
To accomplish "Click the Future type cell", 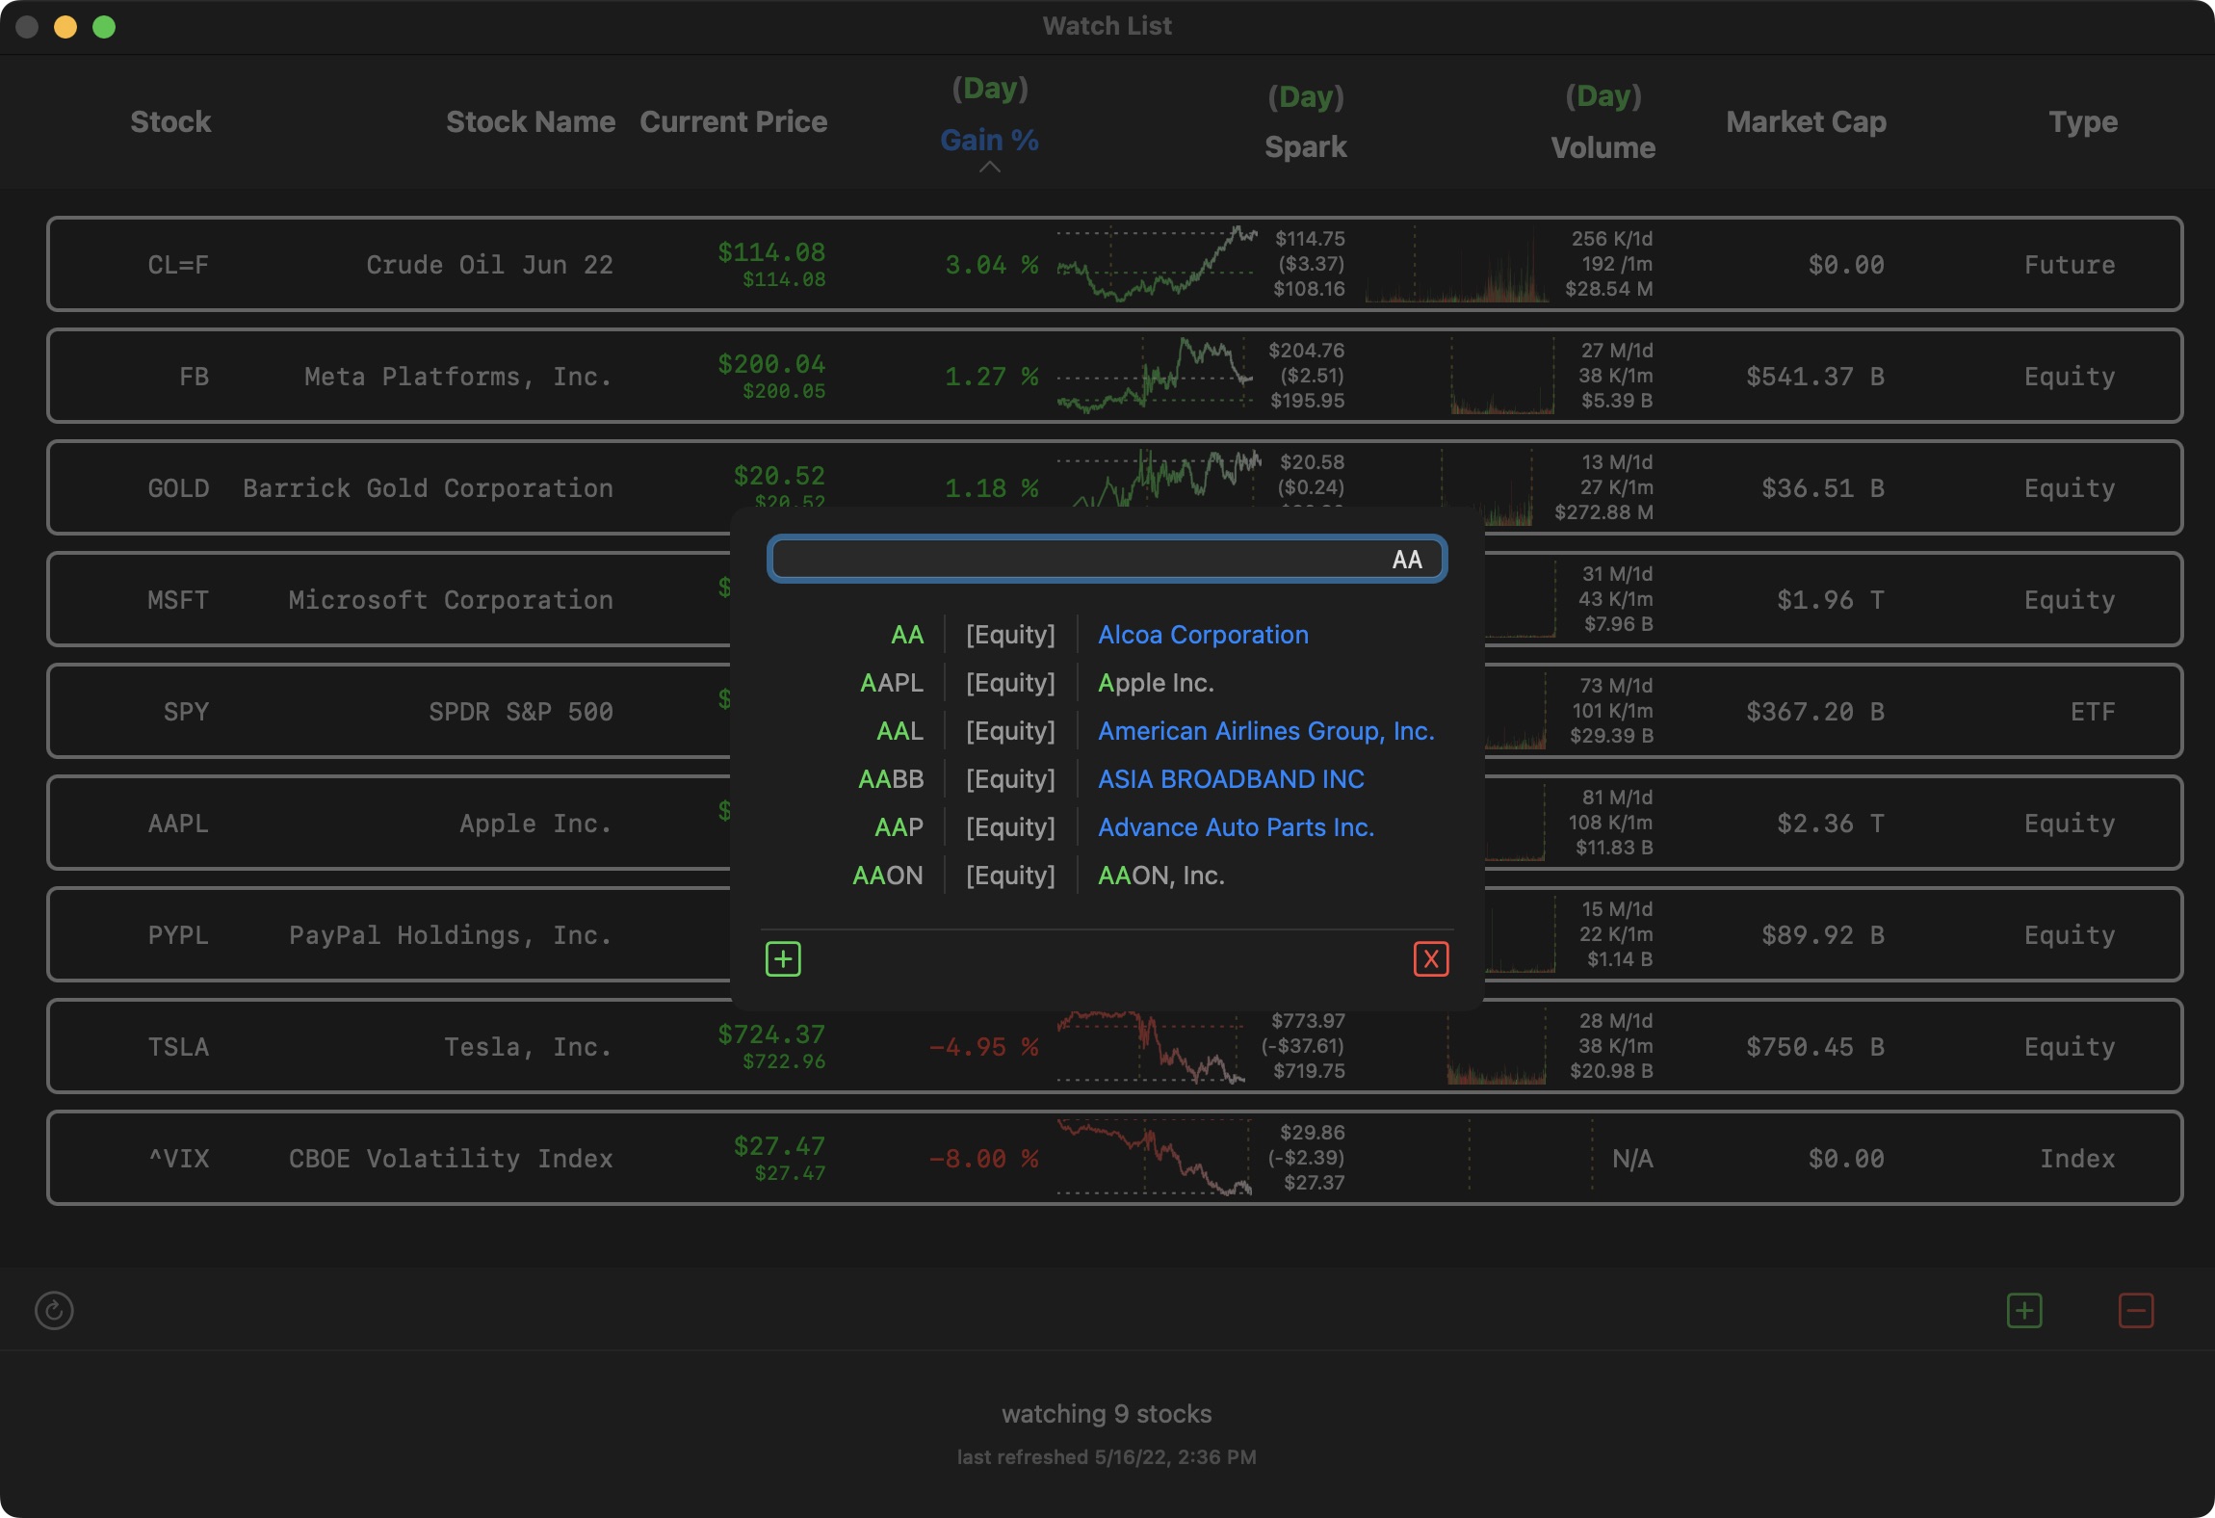I will point(2070,264).
